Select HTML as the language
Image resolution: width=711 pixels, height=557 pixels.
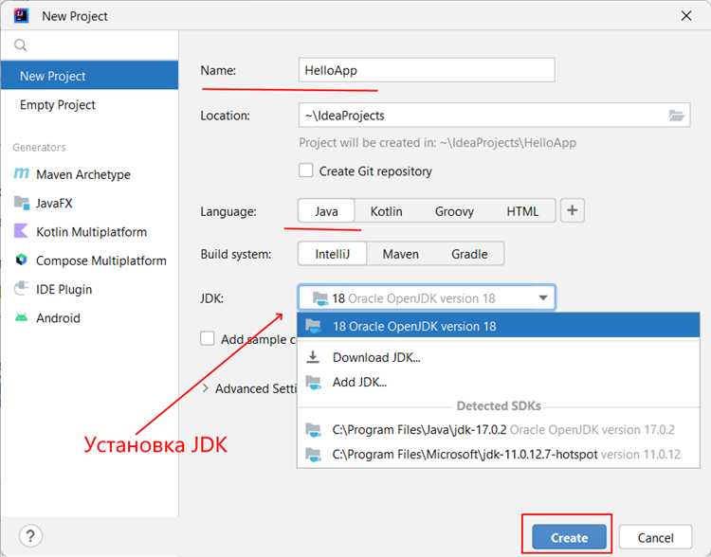pyautogui.click(x=522, y=211)
